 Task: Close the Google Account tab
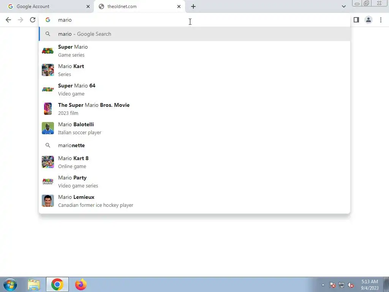pyautogui.click(x=88, y=6)
